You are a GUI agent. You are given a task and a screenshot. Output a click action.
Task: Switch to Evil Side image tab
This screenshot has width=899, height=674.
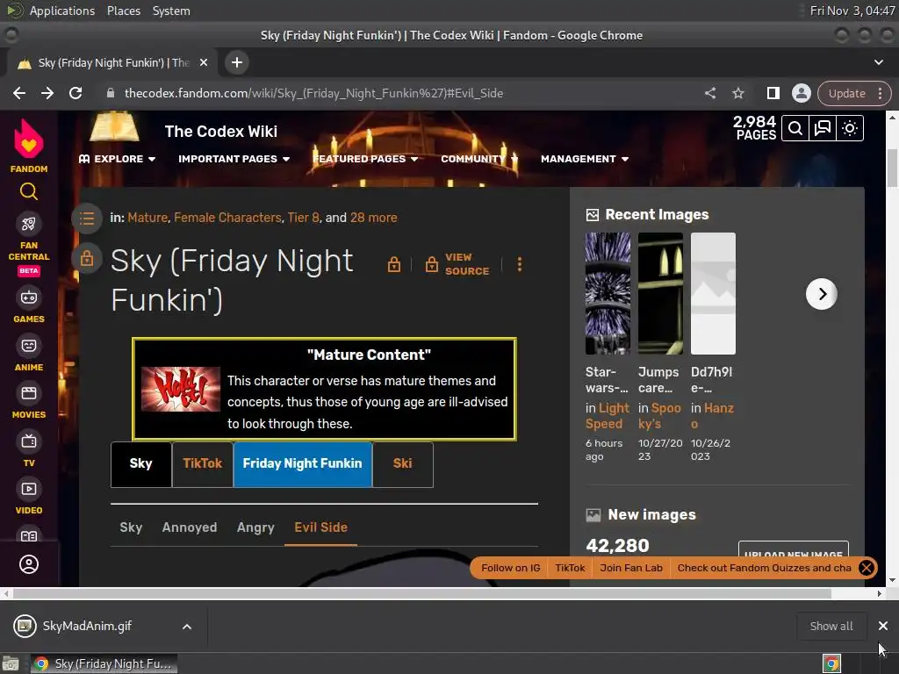[x=321, y=527]
